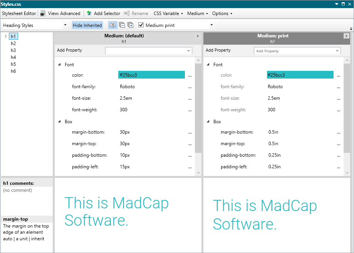The height and width of the screenshot is (253, 354).
Task: Open font-family ellipsis in print medium pane
Action: pos(339,87)
